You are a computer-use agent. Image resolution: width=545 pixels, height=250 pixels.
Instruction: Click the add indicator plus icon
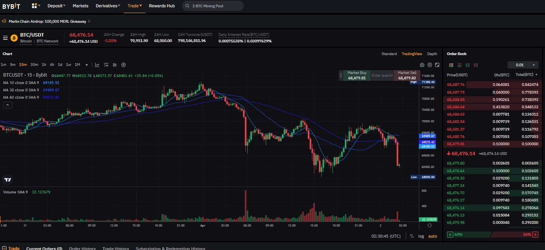(x=123, y=65)
